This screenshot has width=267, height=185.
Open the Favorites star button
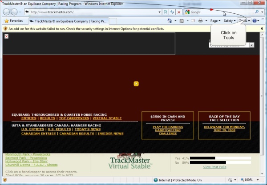(x=14, y=21)
